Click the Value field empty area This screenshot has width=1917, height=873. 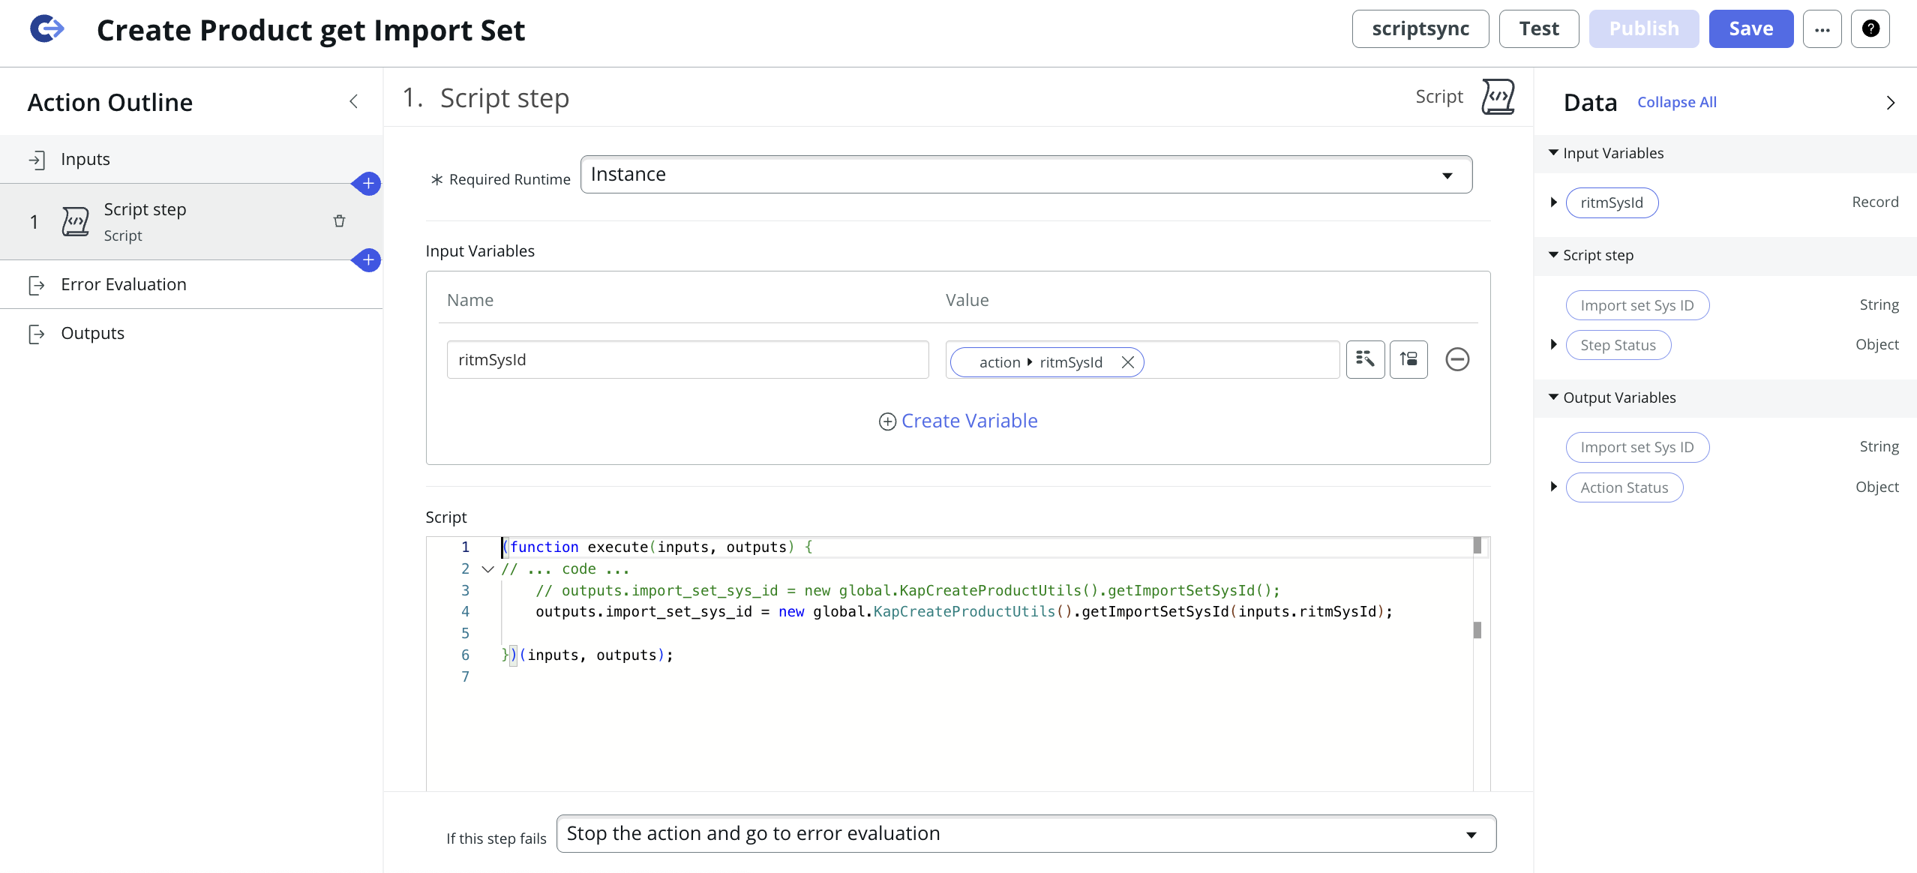pyautogui.click(x=1241, y=360)
